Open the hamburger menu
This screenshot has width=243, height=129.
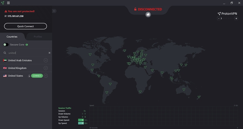8,3
